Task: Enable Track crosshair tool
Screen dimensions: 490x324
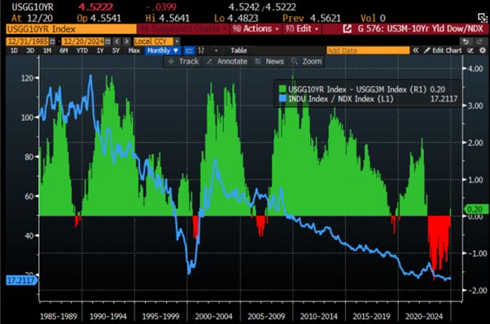Action: [183, 62]
